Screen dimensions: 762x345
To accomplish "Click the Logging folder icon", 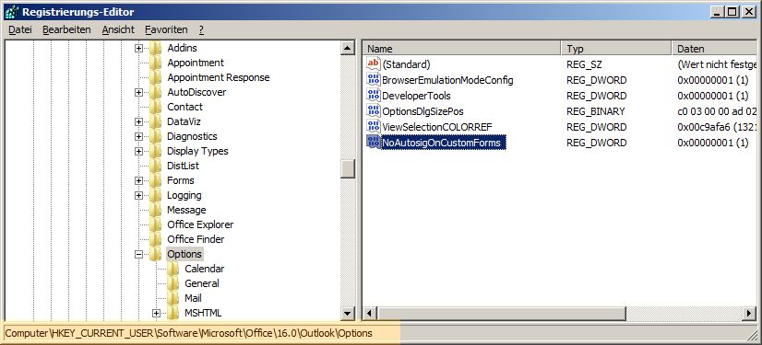I will click(x=156, y=195).
